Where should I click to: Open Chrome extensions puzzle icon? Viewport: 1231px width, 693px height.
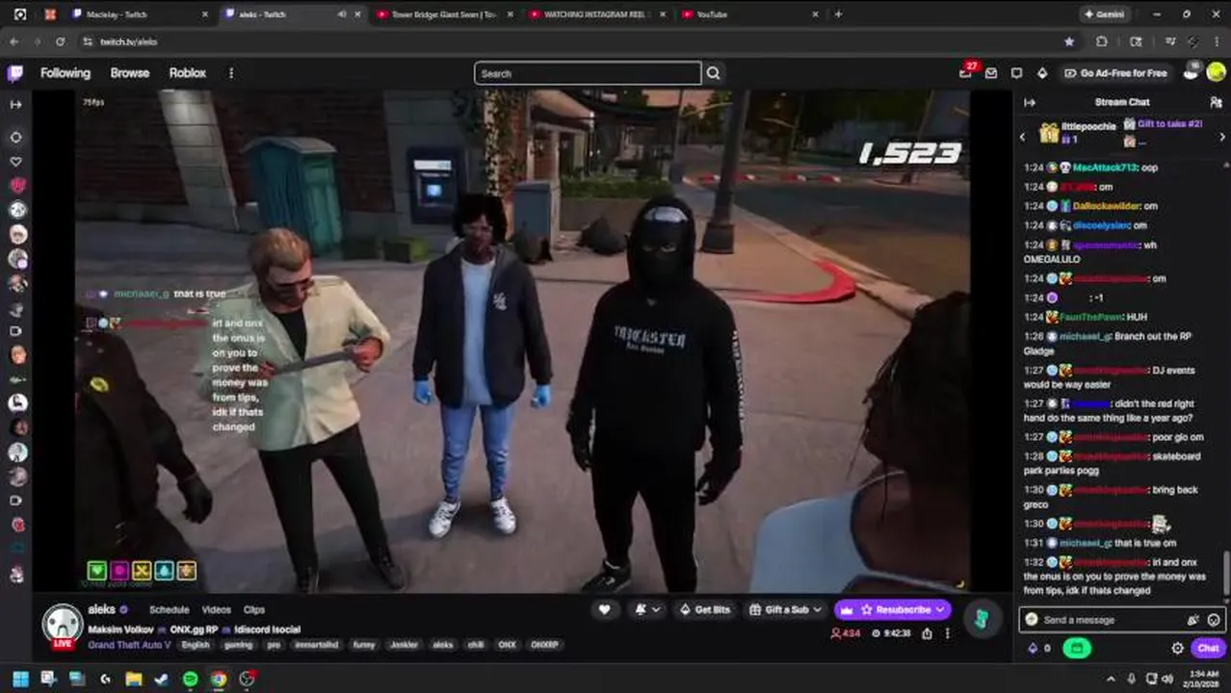[x=1101, y=41]
